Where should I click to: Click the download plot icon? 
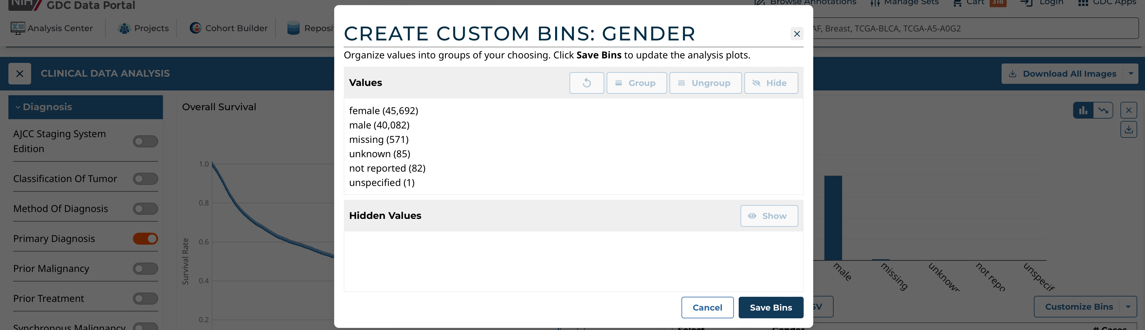coord(1128,129)
